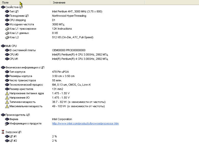Select the value '8 Кб'
Viewport: 199px width, 166px height.
tap(55, 33)
